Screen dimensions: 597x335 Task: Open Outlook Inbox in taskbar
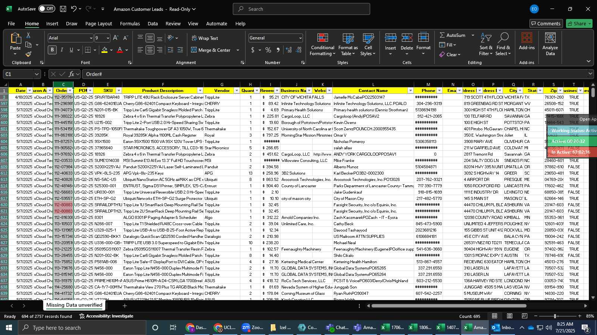coord(502,328)
